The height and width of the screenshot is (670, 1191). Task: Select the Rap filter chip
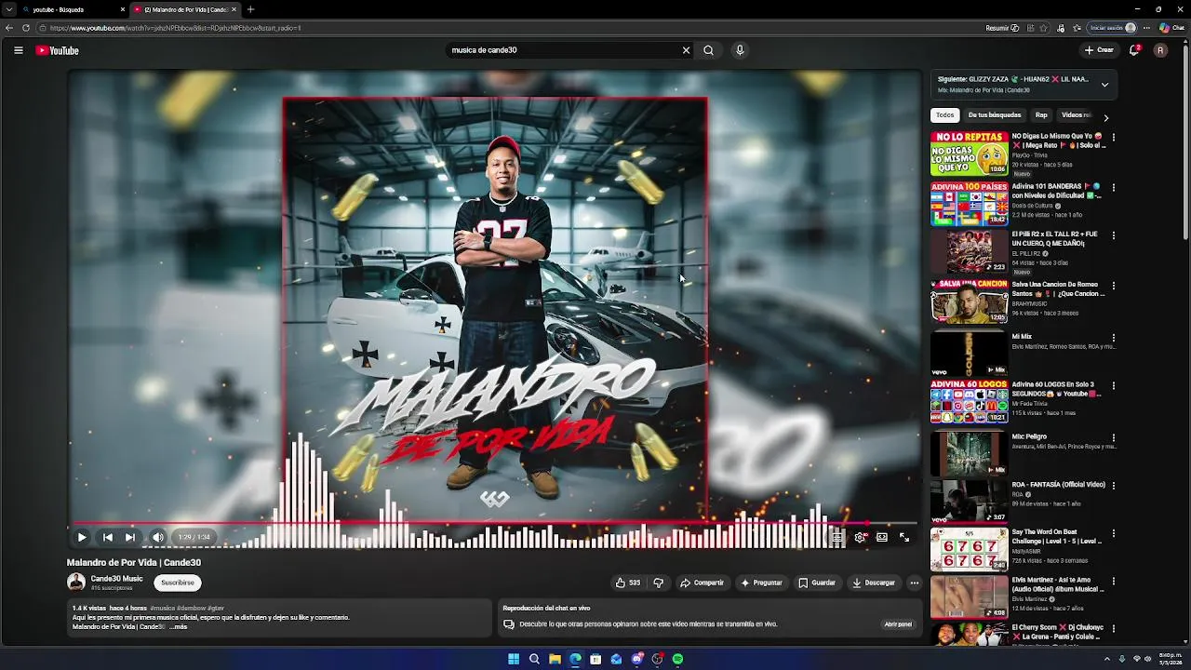click(x=1041, y=115)
